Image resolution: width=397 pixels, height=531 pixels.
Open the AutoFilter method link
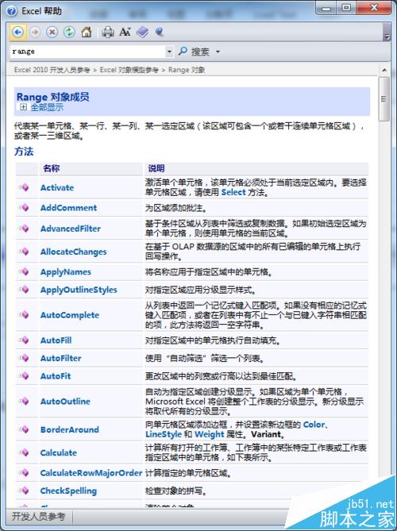(x=60, y=358)
